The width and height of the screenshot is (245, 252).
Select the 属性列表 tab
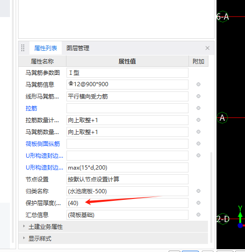46,48
